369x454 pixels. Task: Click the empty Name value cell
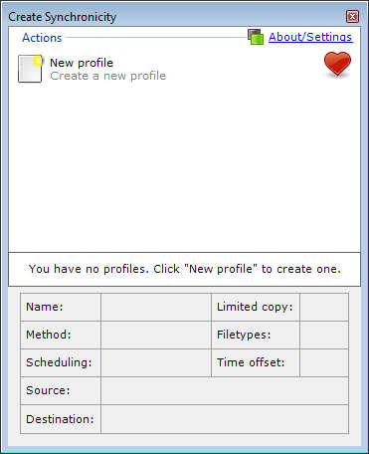(x=156, y=307)
